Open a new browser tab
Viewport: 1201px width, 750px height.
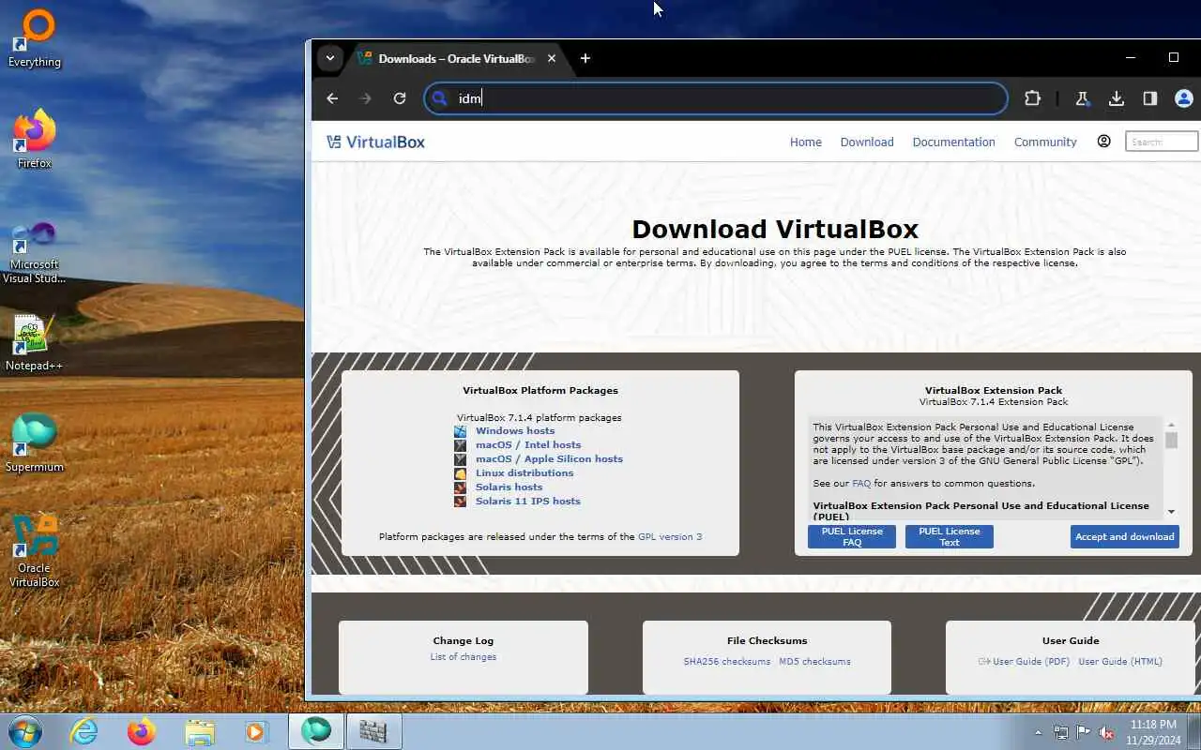(585, 58)
